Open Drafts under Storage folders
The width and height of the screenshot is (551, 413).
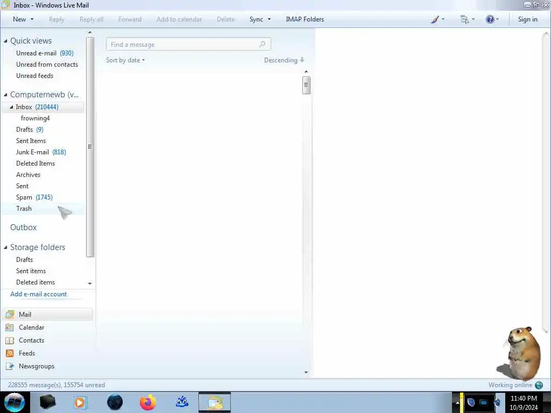[x=24, y=260]
